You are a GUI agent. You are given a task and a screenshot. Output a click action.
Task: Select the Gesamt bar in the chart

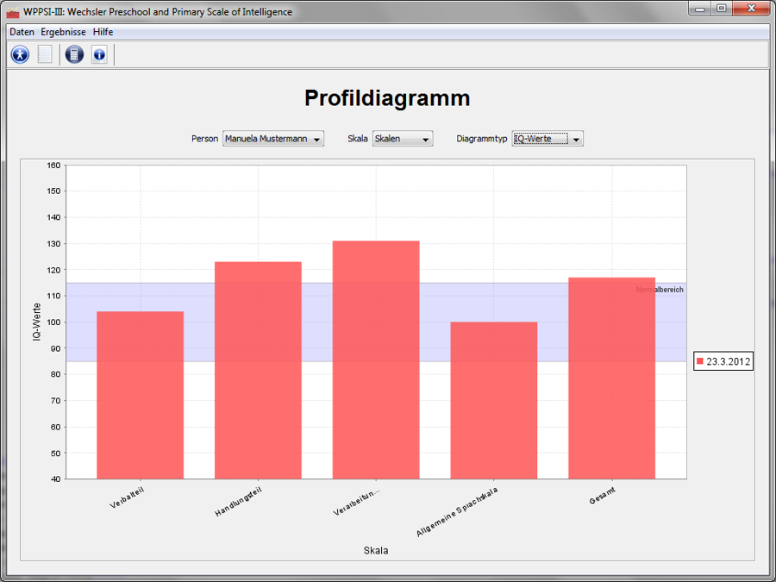611,378
